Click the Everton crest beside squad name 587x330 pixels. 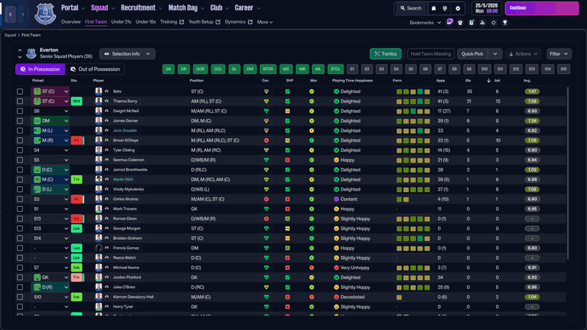[31, 54]
